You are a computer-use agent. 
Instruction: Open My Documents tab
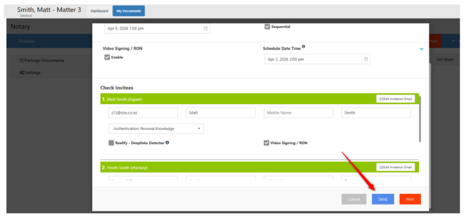point(129,11)
